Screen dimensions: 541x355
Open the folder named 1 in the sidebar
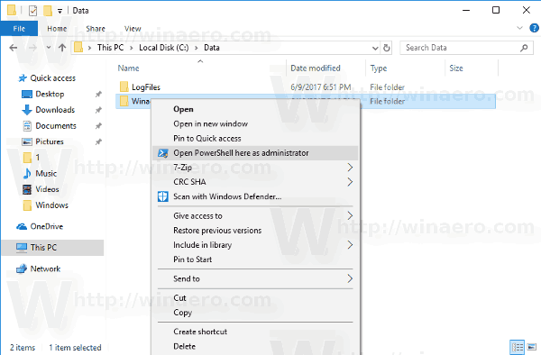pyautogui.click(x=38, y=158)
